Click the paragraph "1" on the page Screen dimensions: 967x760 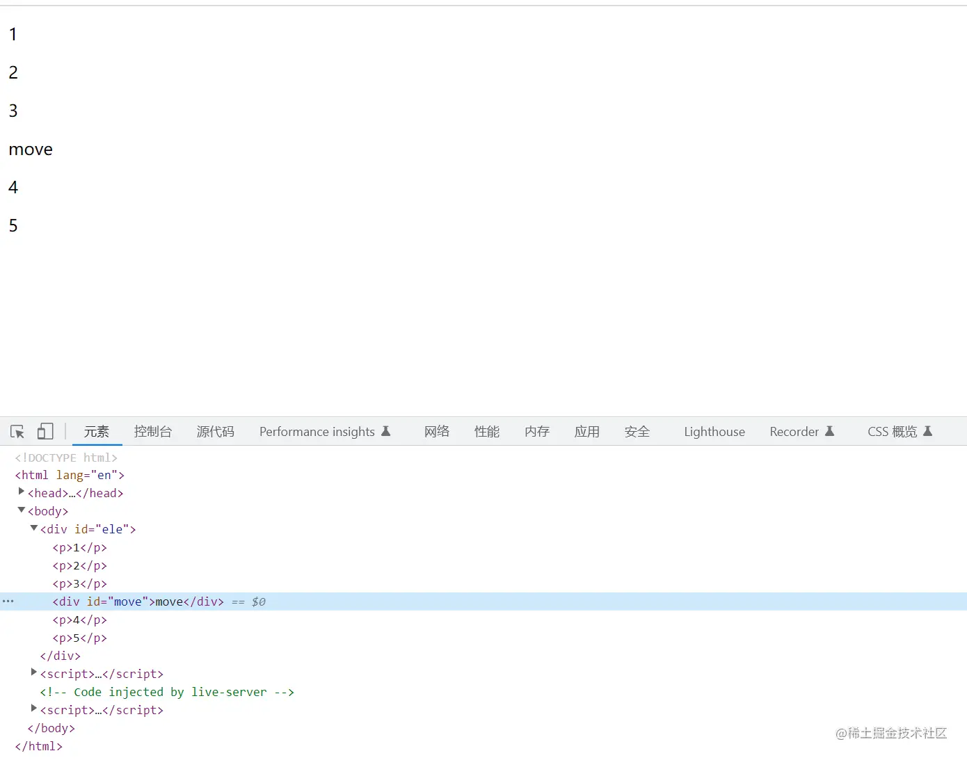(x=13, y=34)
